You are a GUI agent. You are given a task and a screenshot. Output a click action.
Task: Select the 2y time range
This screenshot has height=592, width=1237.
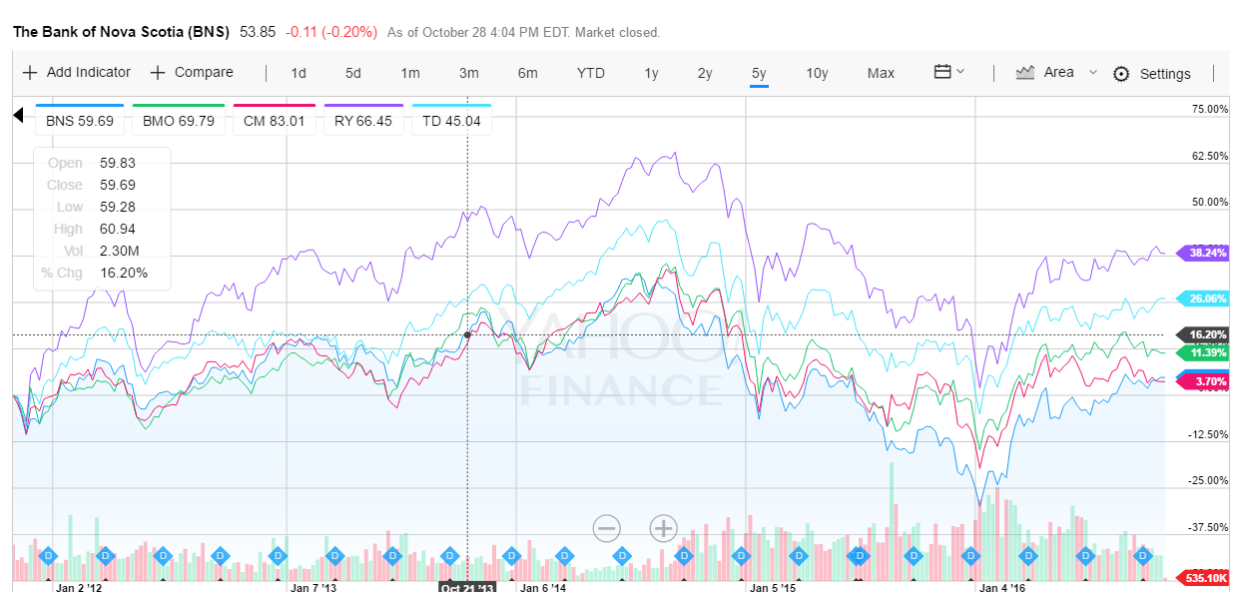point(705,73)
